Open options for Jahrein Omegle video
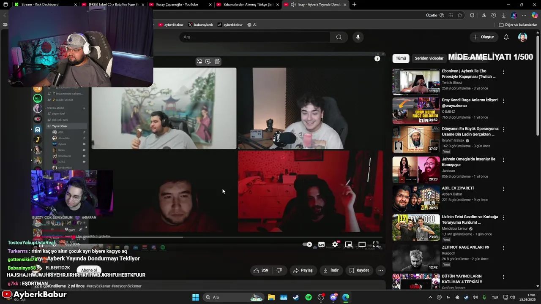Image resolution: width=541 pixels, height=304 pixels. pyautogui.click(x=503, y=160)
